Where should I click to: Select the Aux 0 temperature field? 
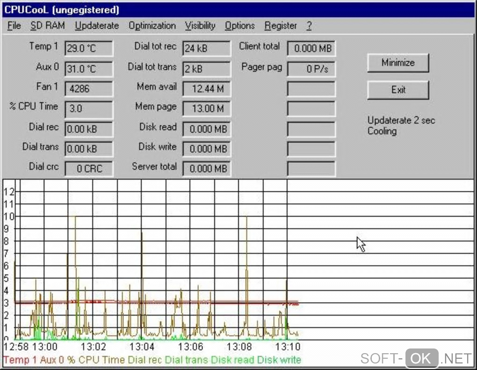pyautogui.click(x=88, y=69)
